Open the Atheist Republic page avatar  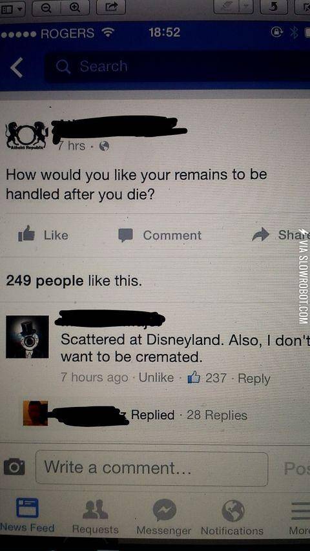point(26,135)
